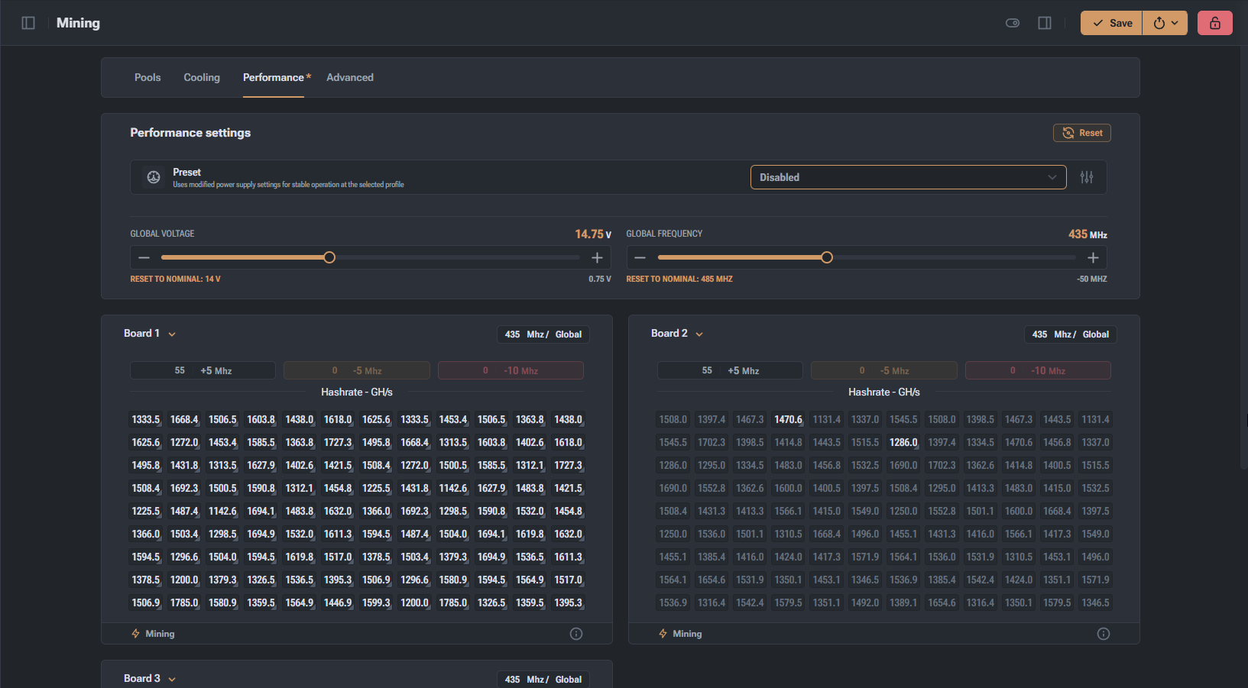Select Board 1 chip 1618.0 in first row

tap(338, 419)
